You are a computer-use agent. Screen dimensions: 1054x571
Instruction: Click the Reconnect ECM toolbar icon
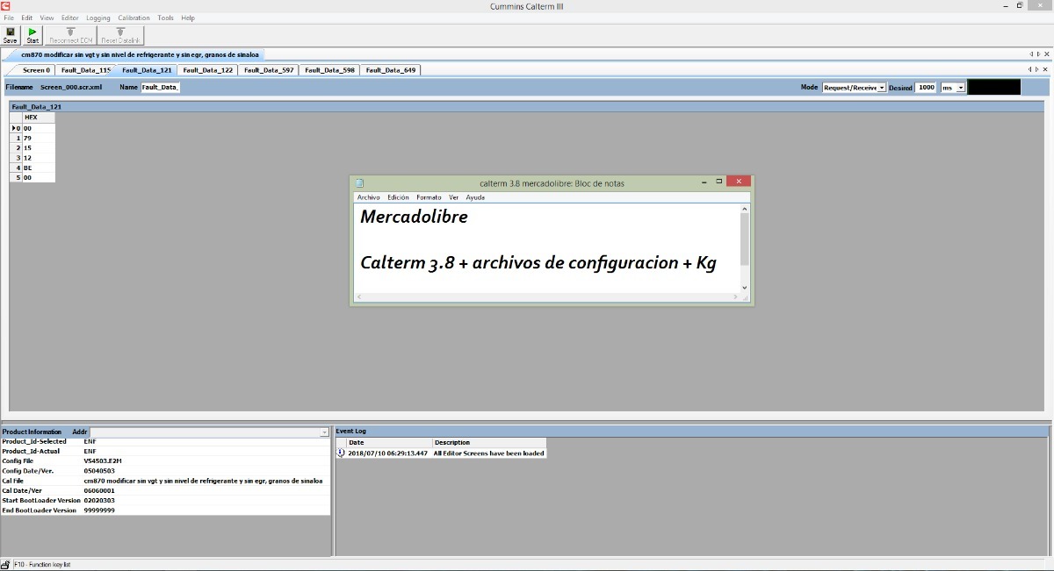point(71,35)
